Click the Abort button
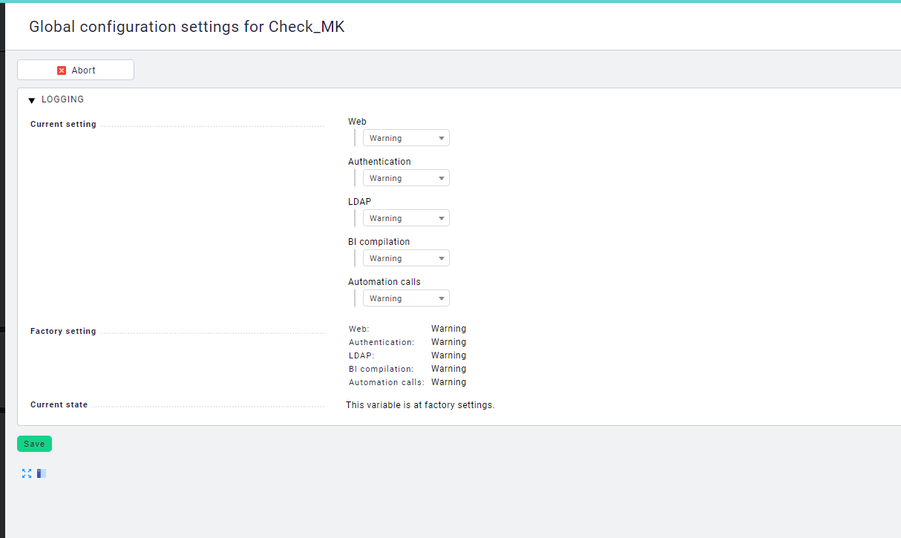901x538 pixels. pyautogui.click(x=75, y=70)
